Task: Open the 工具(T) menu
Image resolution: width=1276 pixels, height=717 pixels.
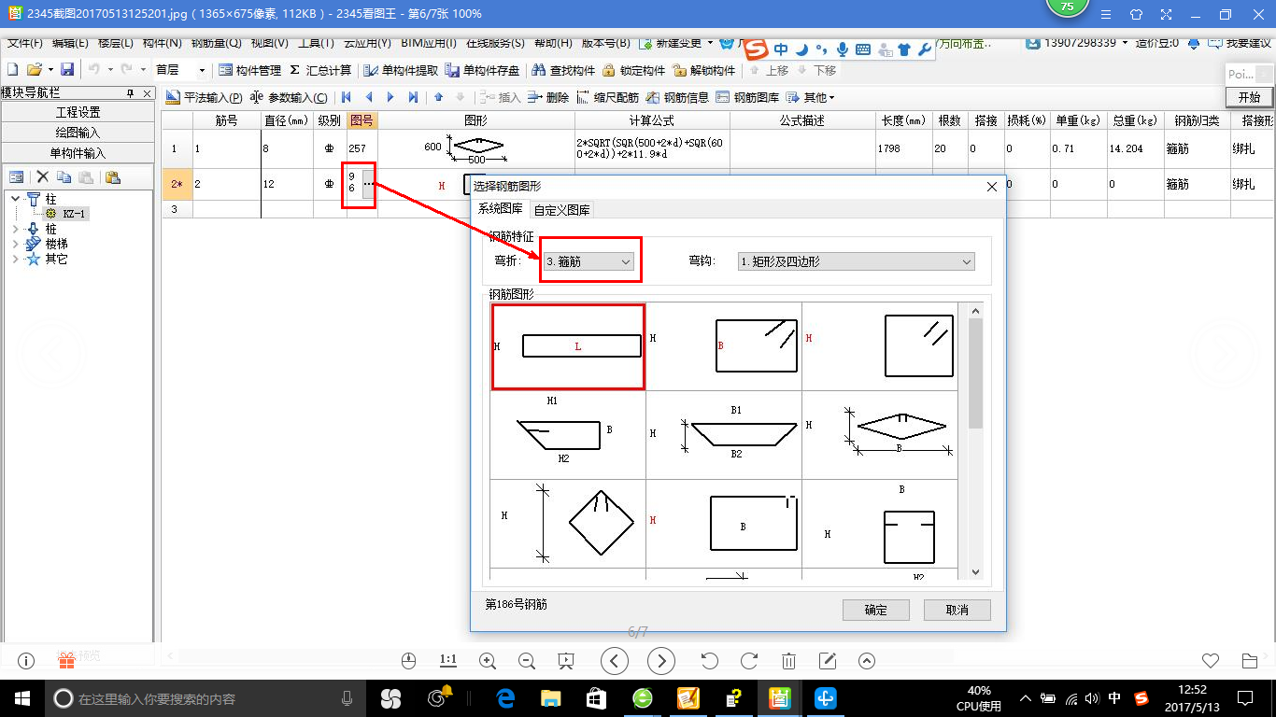Action: point(316,43)
